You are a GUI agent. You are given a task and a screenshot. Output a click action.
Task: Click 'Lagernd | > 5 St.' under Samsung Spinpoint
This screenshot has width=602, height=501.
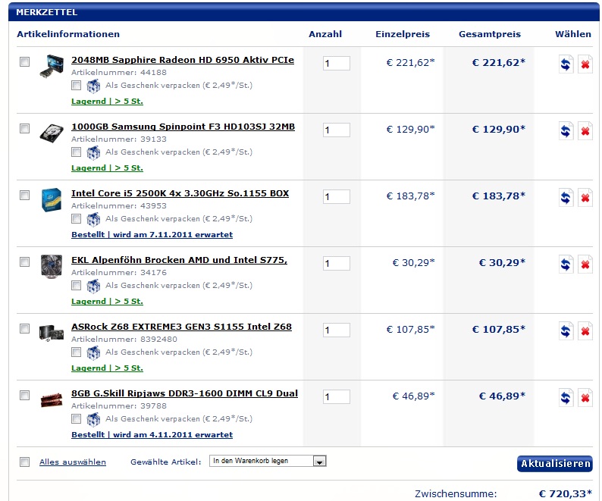coord(107,168)
